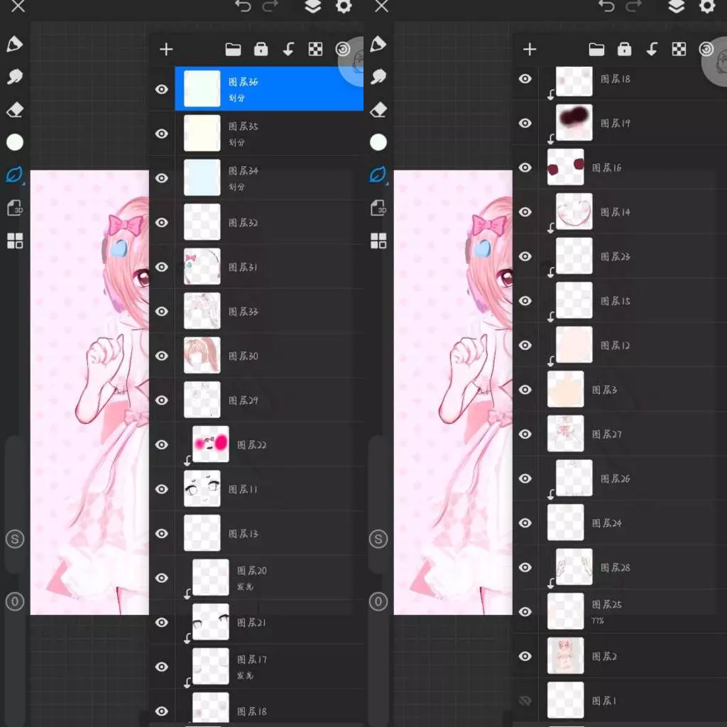
Task: Open settings gear in right screenshot top bar
Action: (707, 6)
